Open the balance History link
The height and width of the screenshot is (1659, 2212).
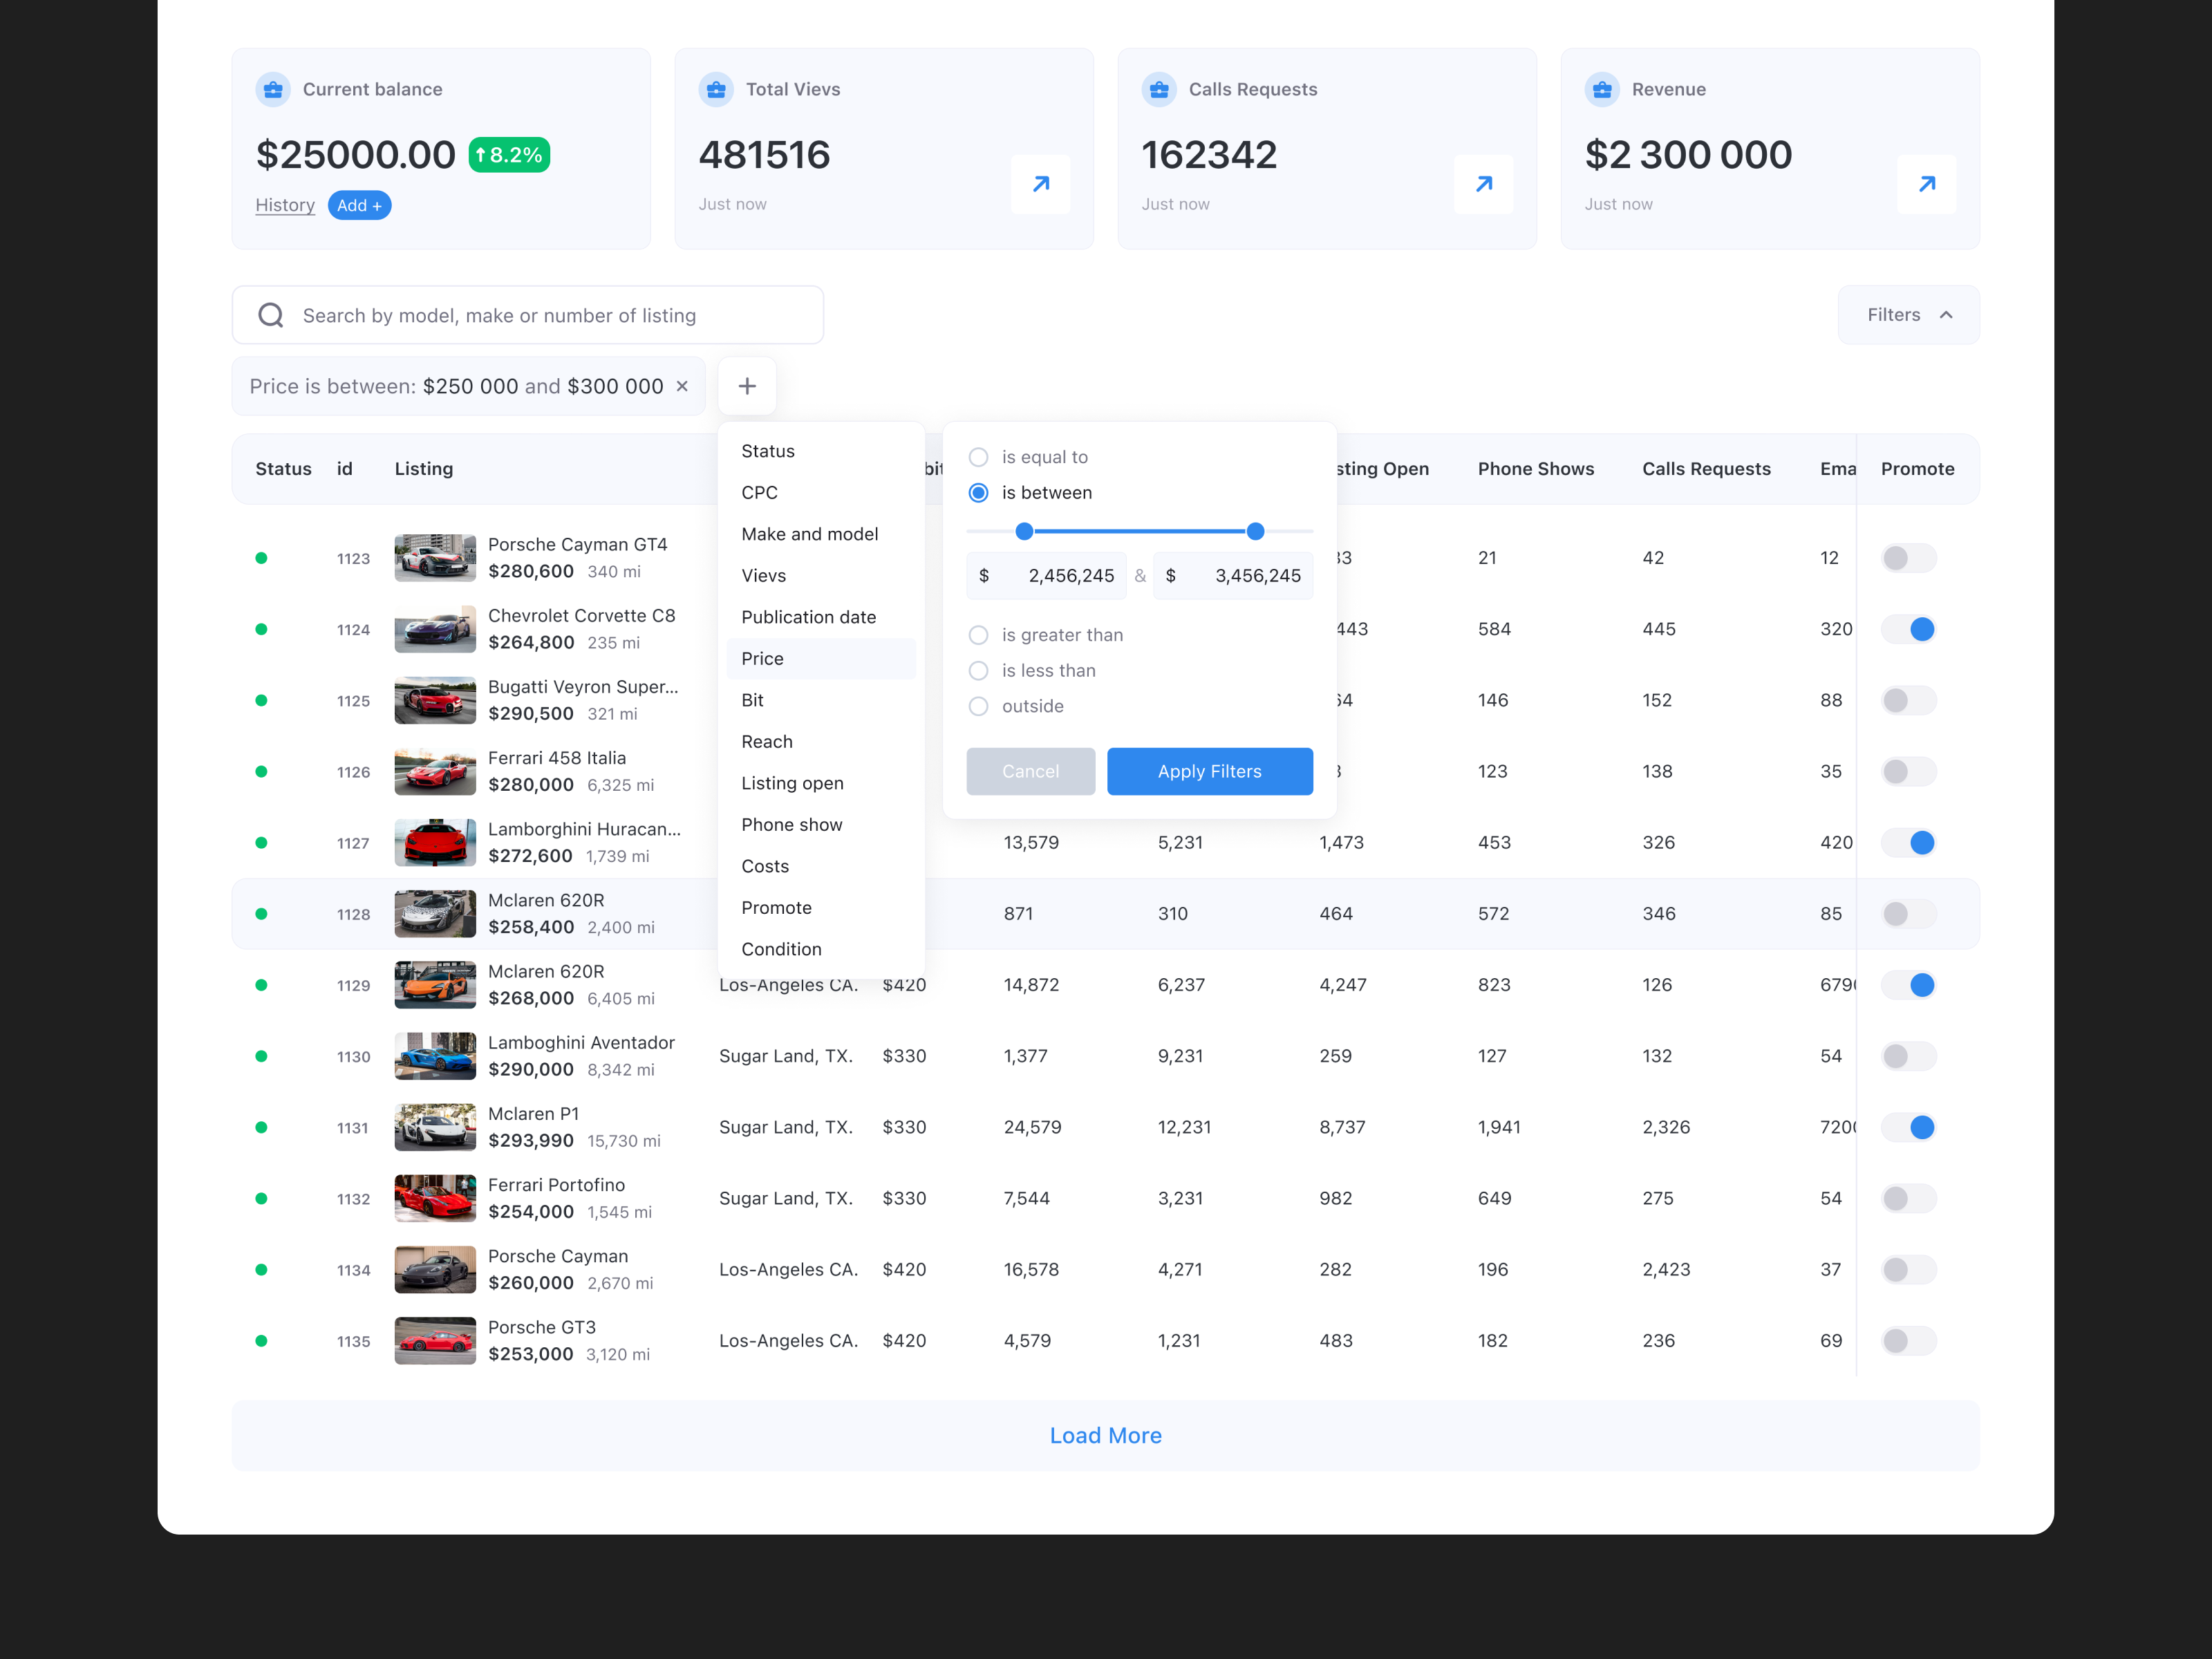pyautogui.click(x=285, y=205)
